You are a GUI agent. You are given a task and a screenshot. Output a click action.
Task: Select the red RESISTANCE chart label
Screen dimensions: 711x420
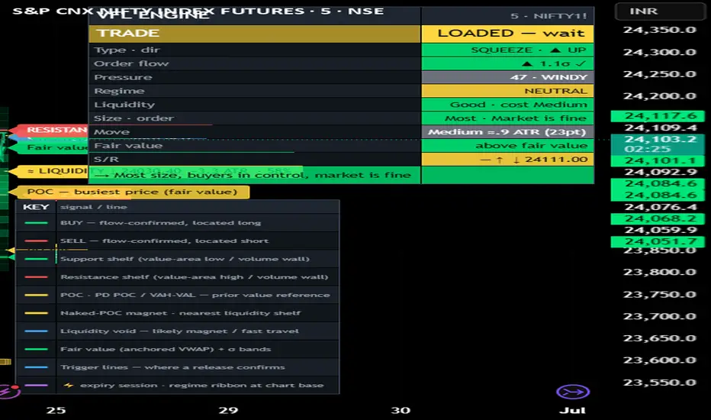tap(53, 130)
